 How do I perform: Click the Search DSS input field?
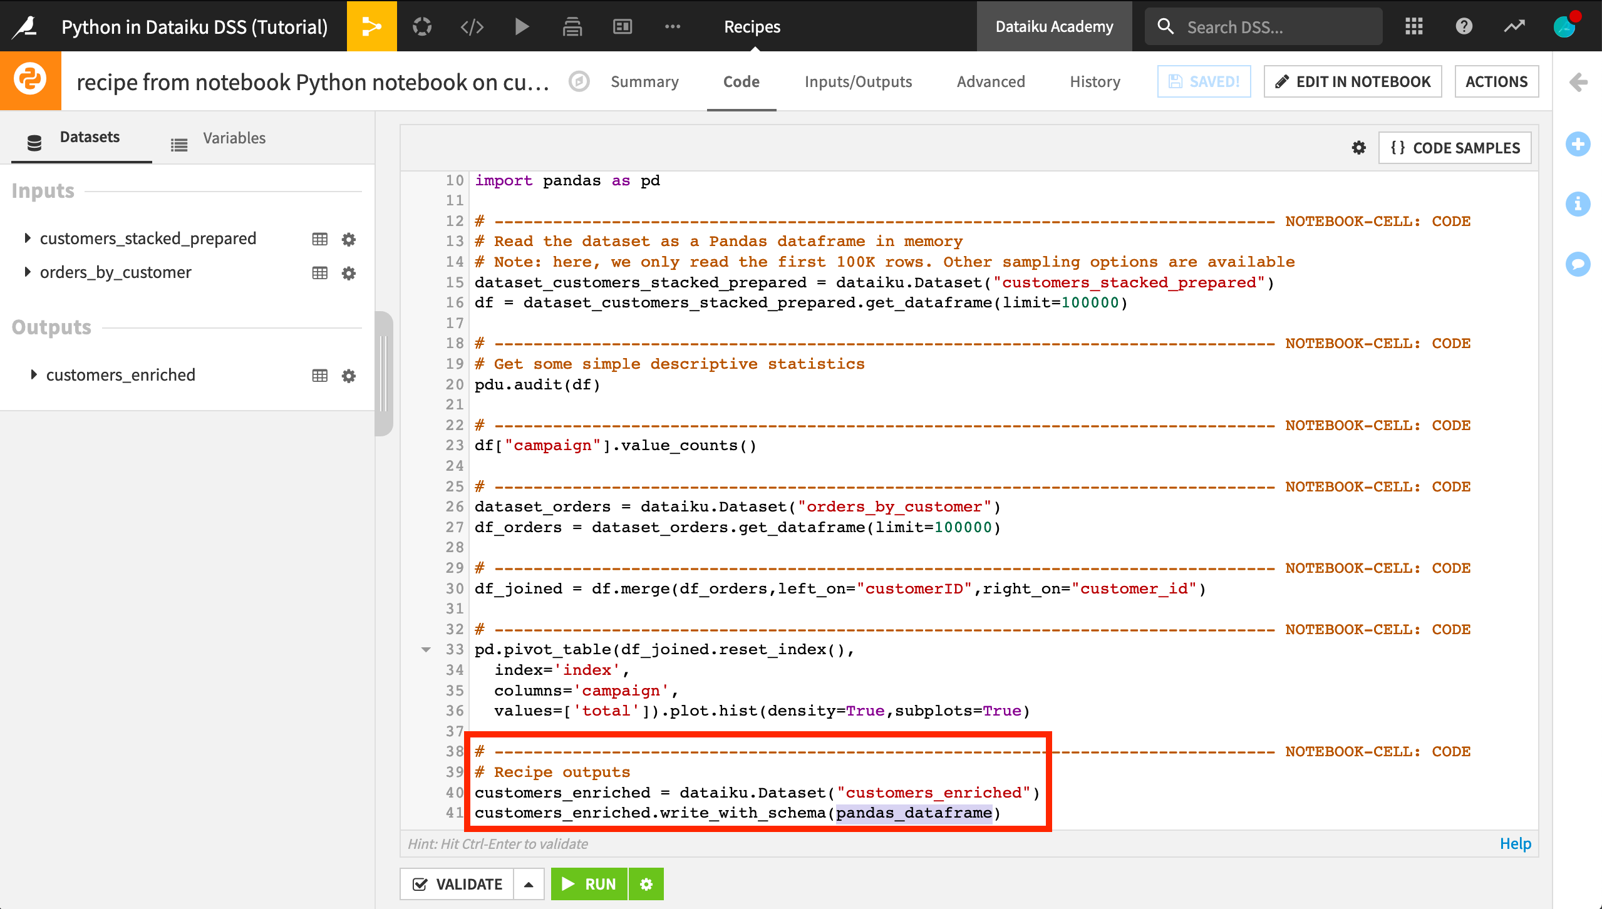pos(1263,26)
